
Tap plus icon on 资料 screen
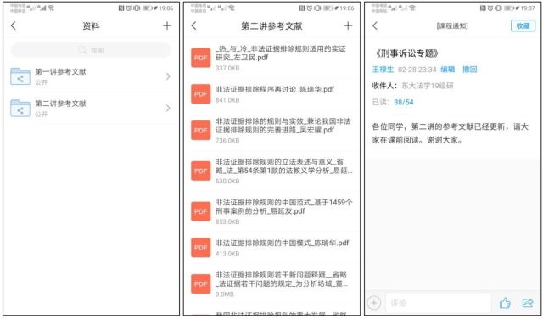[x=167, y=25]
